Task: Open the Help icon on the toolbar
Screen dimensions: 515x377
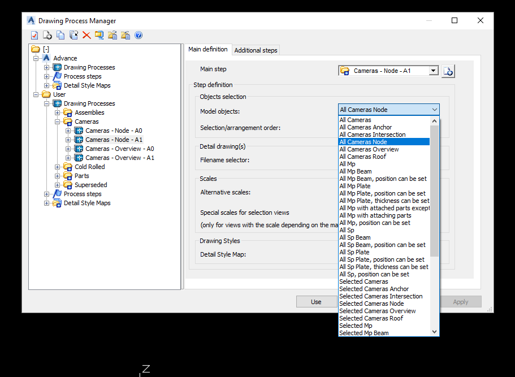Action: [139, 35]
